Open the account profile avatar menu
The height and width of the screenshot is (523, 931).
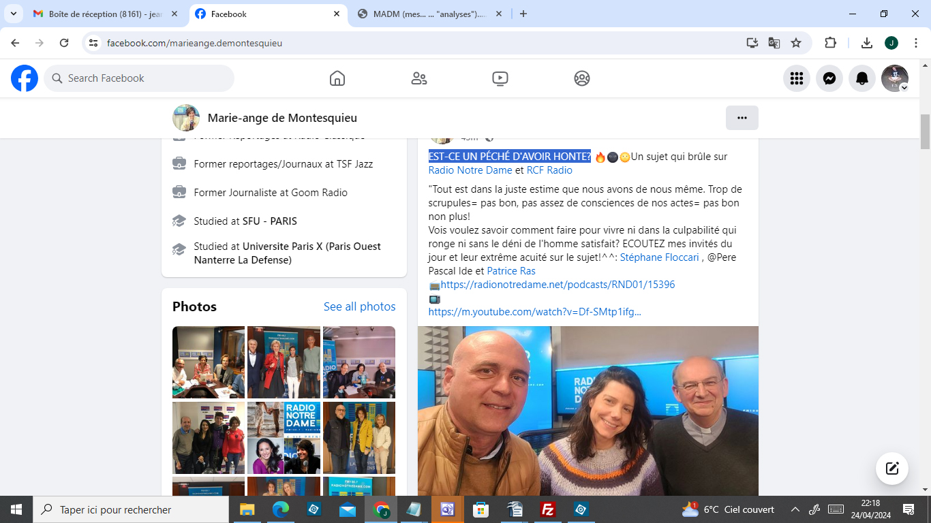pyautogui.click(x=895, y=78)
